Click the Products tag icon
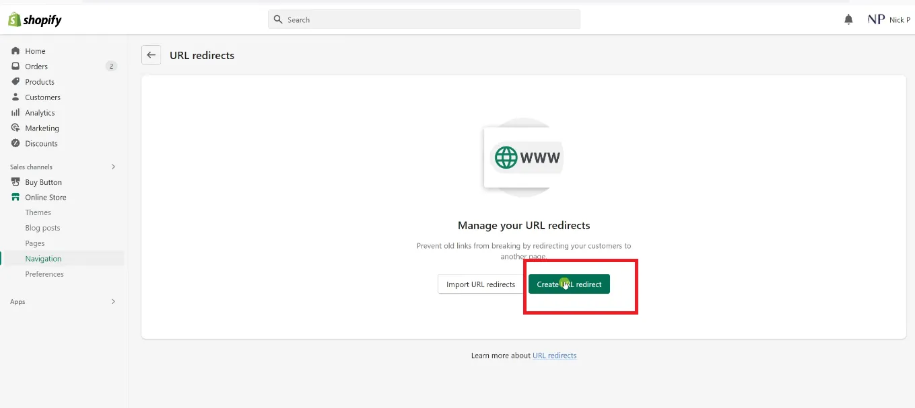The height and width of the screenshot is (408, 915). [15, 82]
